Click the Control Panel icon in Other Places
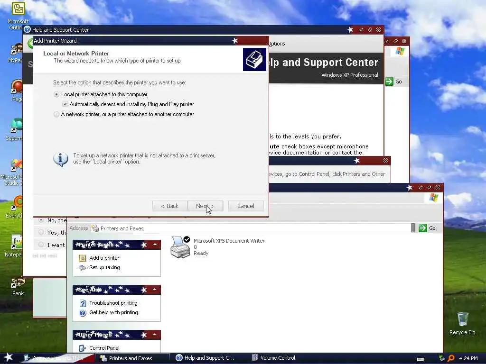Screen dimensions: 486x364 pos(82,348)
